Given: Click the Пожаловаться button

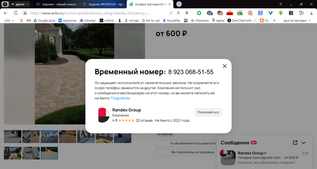Looking at the screenshot, I should coord(208,112).
